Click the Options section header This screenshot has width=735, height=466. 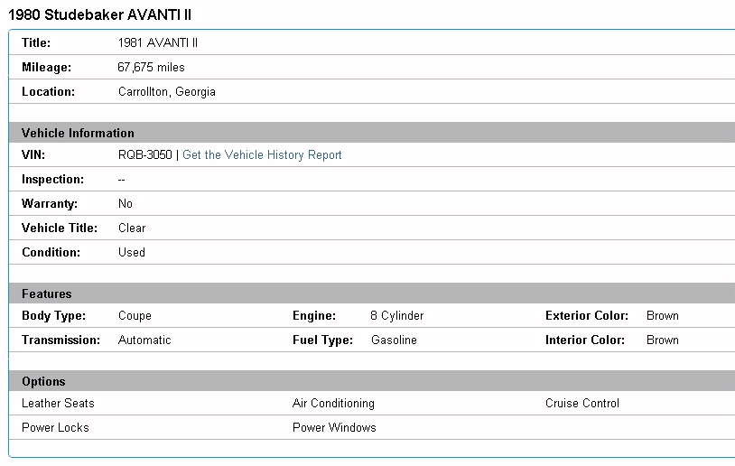click(x=43, y=381)
